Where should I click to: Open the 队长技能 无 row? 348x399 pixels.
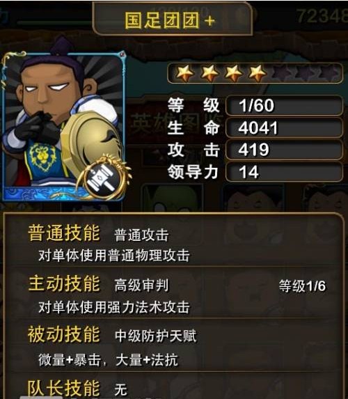(x=173, y=387)
